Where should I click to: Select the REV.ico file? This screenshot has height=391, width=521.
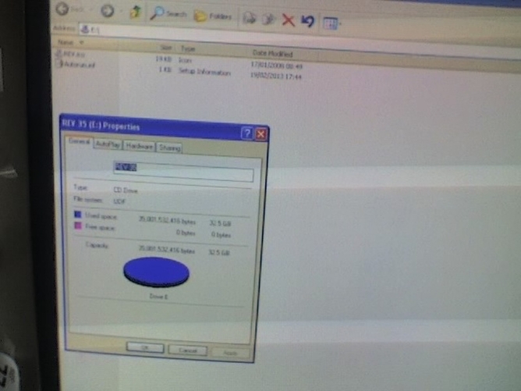coord(70,53)
